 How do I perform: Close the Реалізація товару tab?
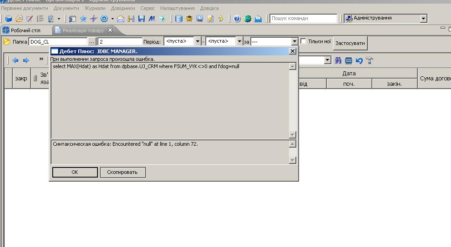coord(110,30)
